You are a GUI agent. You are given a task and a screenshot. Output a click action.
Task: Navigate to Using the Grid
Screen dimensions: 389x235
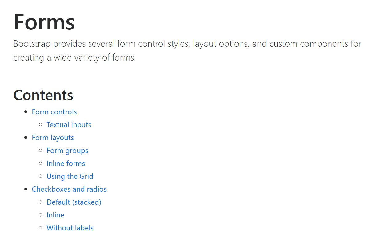pyautogui.click(x=70, y=176)
